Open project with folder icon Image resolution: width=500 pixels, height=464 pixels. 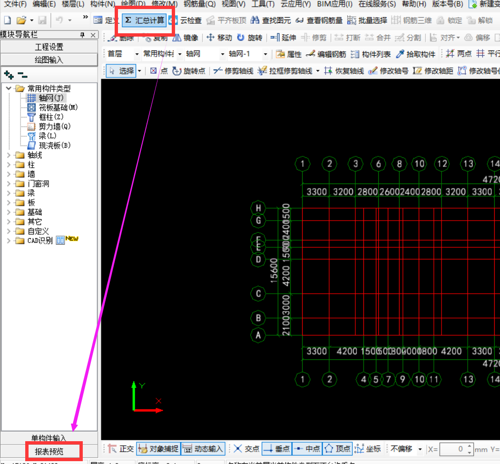coord(21,20)
